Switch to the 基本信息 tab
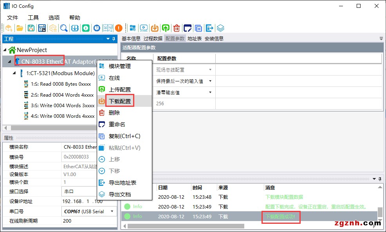386x232 pixels. click(x=131, y=38)
